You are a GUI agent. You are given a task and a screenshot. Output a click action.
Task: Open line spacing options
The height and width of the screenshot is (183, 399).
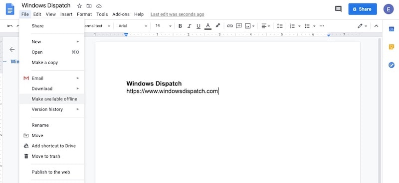point(280,26)
